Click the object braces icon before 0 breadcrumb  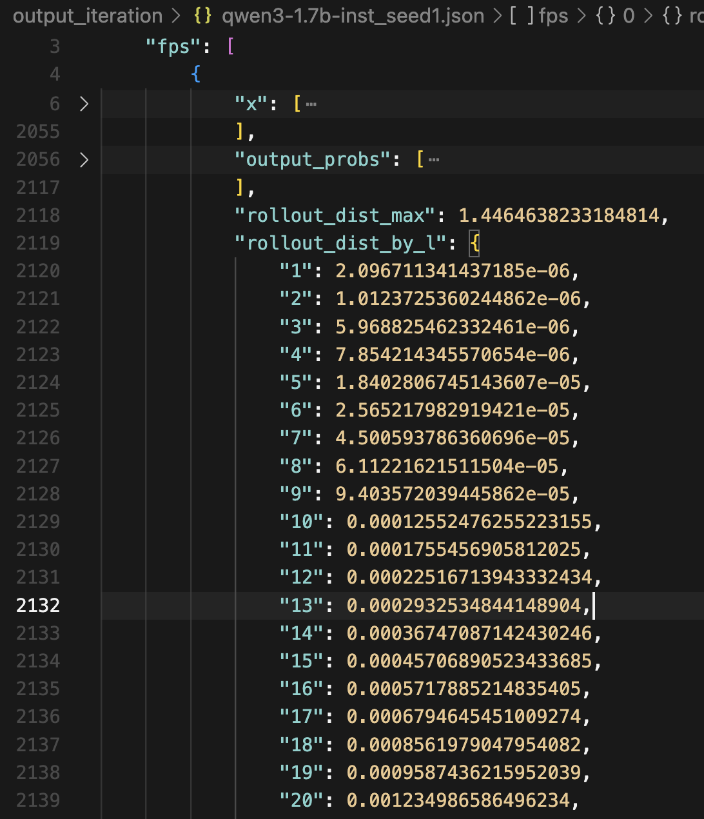pyautogui.click(x=605, y=16)
